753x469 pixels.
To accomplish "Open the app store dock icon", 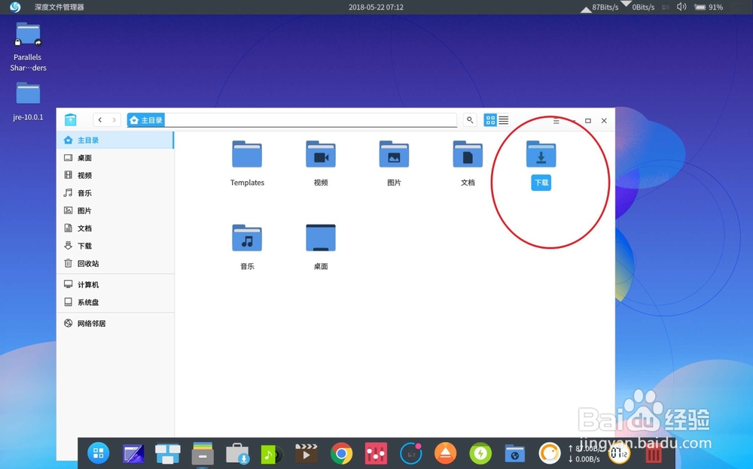I will [237, 454].
